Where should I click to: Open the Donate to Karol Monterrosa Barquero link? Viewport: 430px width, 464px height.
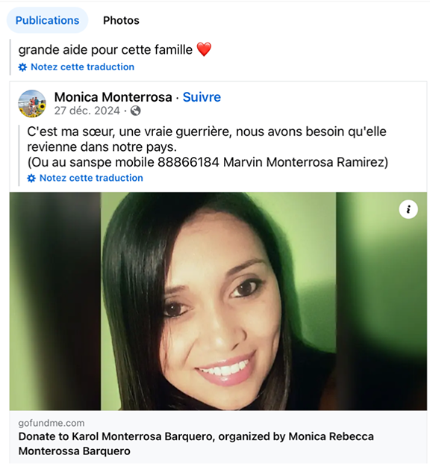[196, 444]
